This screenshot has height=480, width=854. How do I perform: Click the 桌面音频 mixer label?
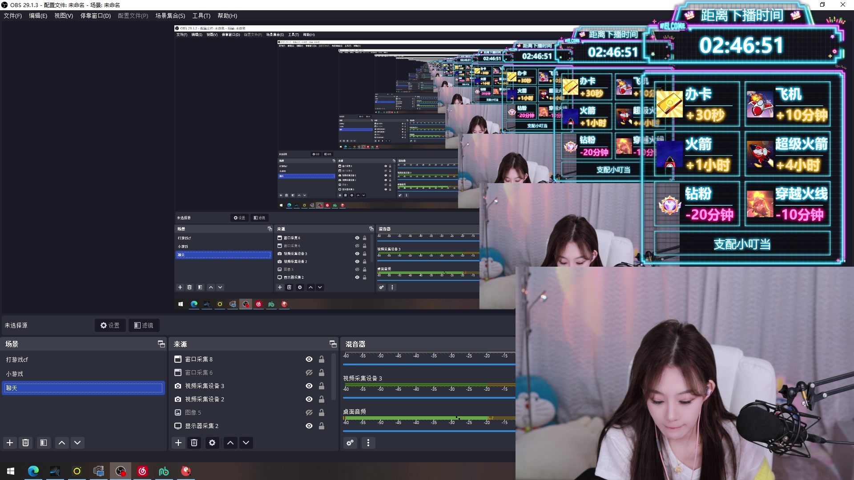pyautogui.click(x=354, y=412)
